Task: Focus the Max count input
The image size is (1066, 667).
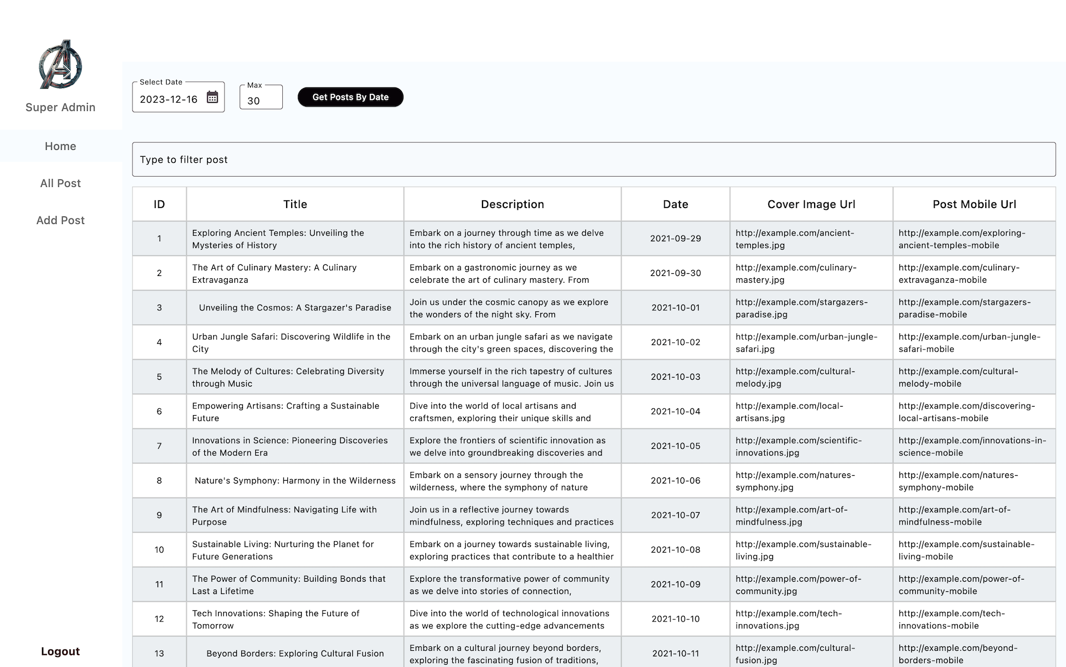Action: coord(261,97)
